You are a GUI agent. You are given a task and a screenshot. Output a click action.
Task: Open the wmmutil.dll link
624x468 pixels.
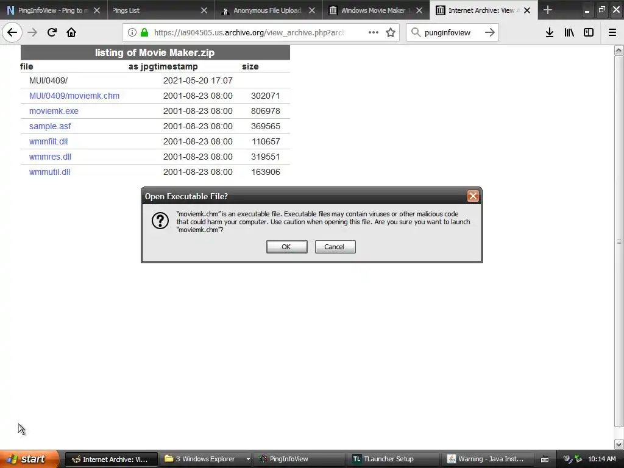tap(49, 172)
